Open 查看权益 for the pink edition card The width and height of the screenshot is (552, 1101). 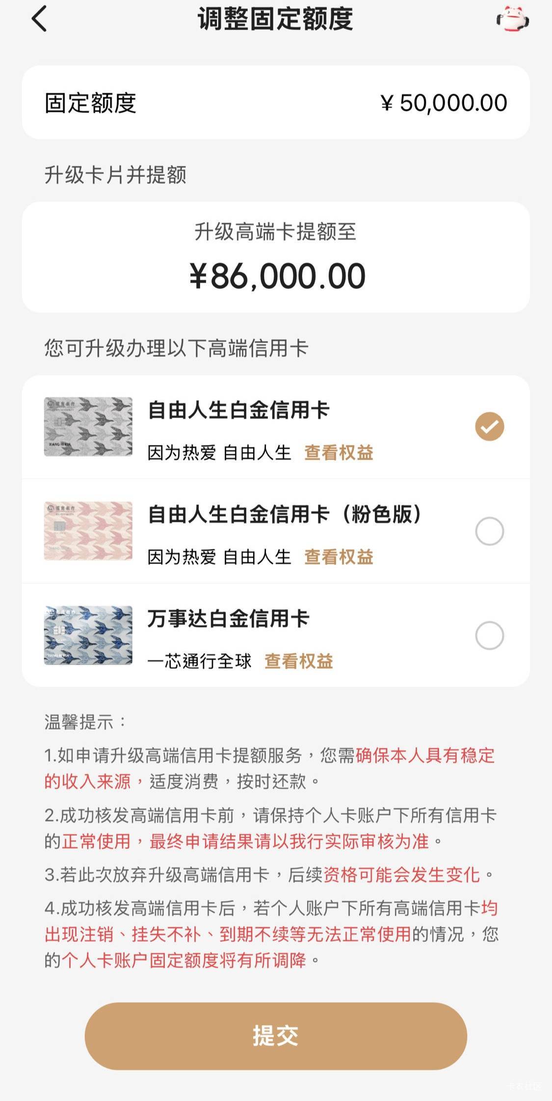(339, 557)
